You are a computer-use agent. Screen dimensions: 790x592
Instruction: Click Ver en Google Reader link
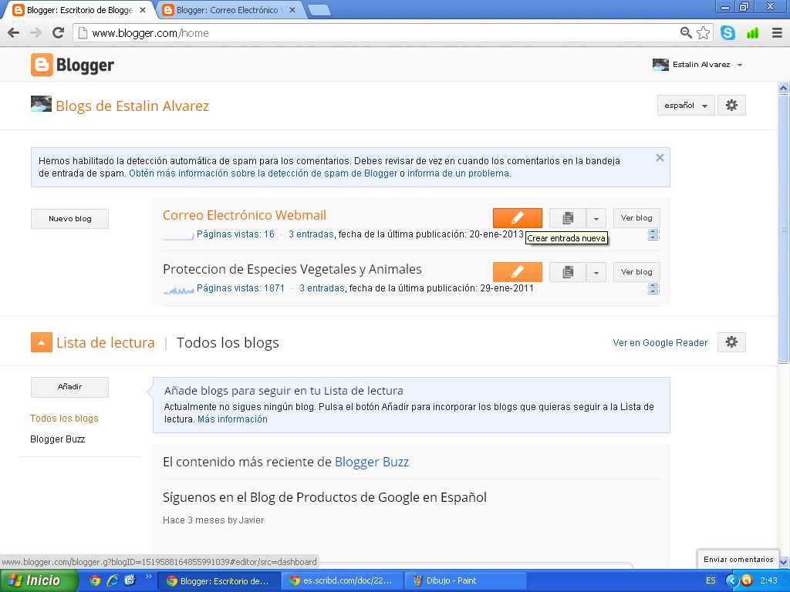click(660, 343)
